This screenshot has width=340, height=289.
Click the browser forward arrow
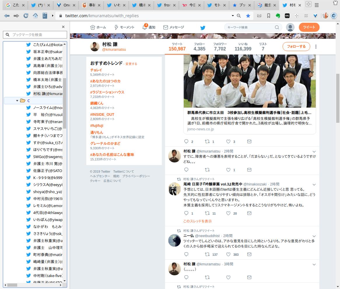pyautogui.click(x=16, y=16)
